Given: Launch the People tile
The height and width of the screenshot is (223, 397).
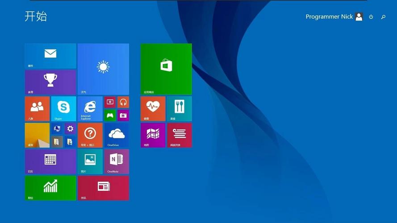Looking at the screenshot, I should (37, 109).
